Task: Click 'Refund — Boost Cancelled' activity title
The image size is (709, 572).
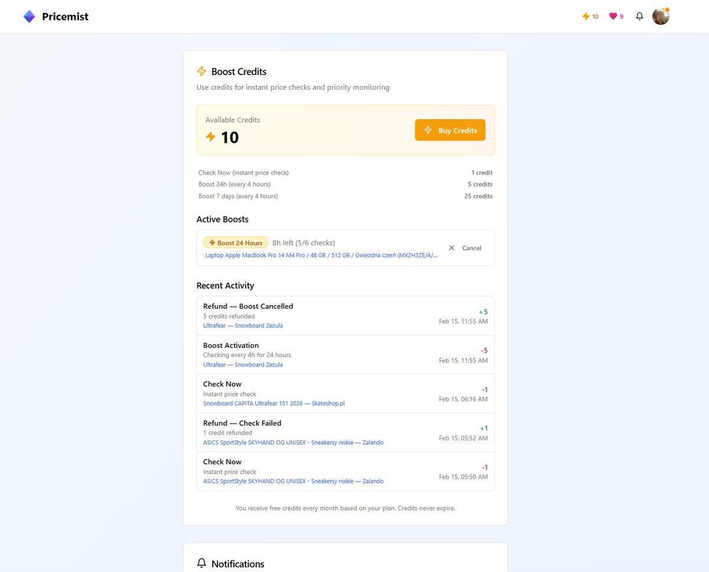Action: [x=248, y=306]
